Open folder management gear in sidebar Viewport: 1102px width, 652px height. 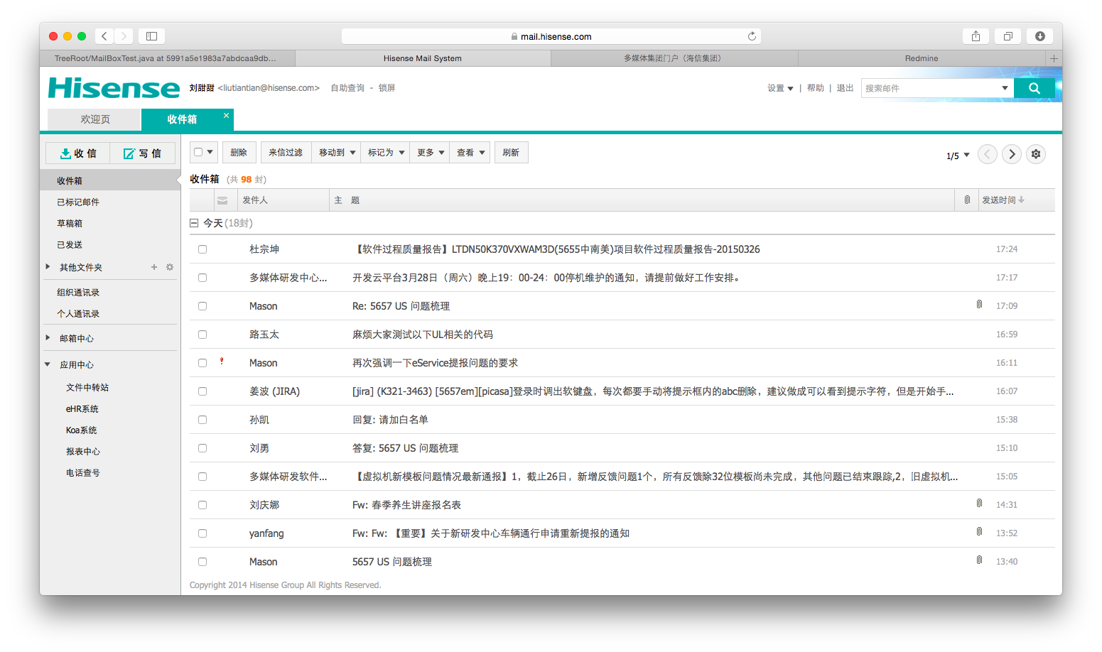[x=170, y=267]
